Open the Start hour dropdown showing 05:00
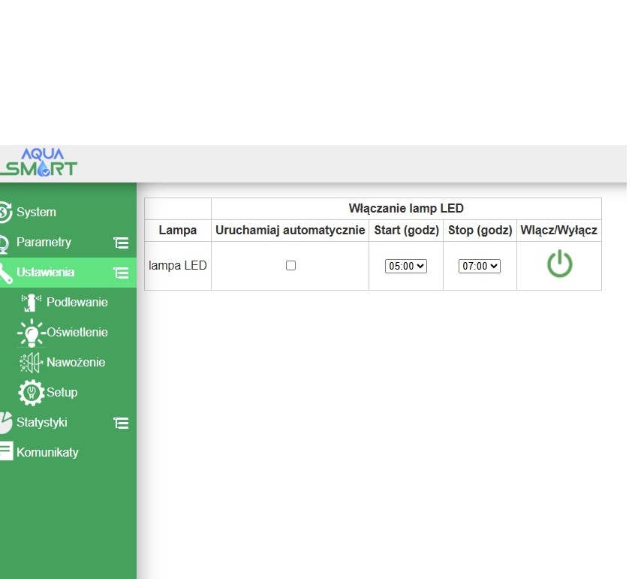The width and height of the screenshot is (641, 579). click(x=406, y=266)
